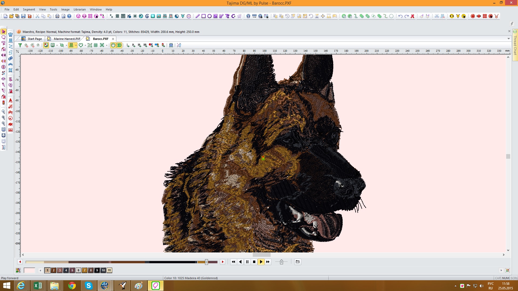
Task: Toggle 3D stitch view button
Action: [x=119, y=45]
